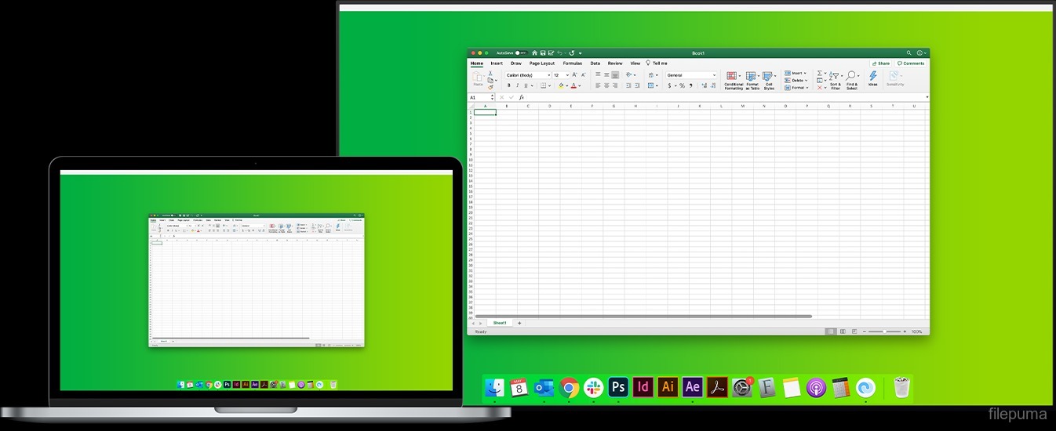The width and height of the screenshot is (1056, 431).
Task: Open the Calibri (Body) font dropdown
Action: pos(527,75)
